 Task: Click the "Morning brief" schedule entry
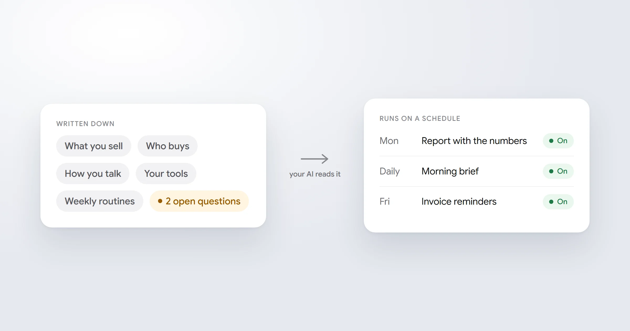[450, 171]
